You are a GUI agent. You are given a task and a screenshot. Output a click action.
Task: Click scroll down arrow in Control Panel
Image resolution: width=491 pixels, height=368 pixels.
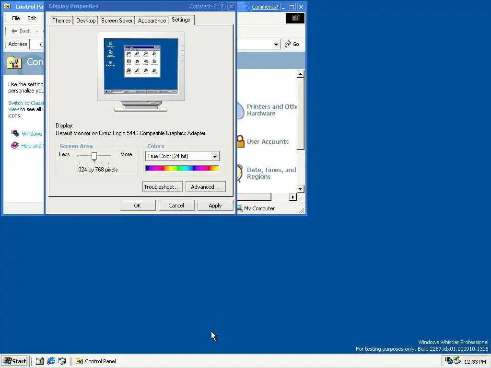pos(300,189)
